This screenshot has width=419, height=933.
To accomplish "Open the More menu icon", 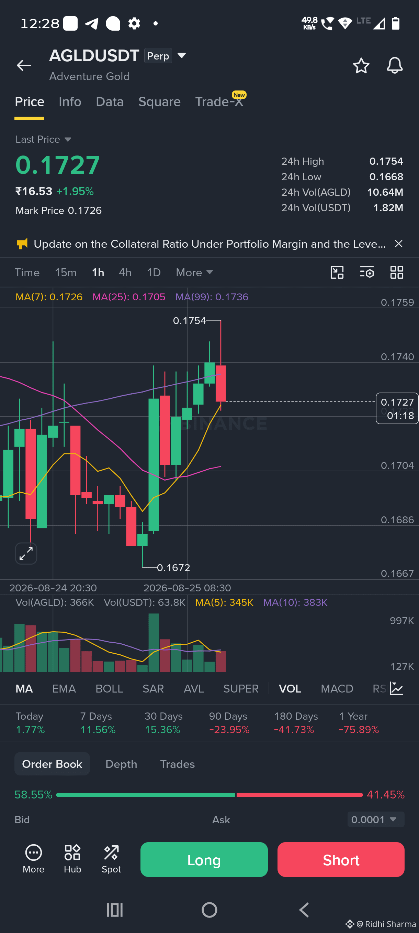I will pos(34,859).
